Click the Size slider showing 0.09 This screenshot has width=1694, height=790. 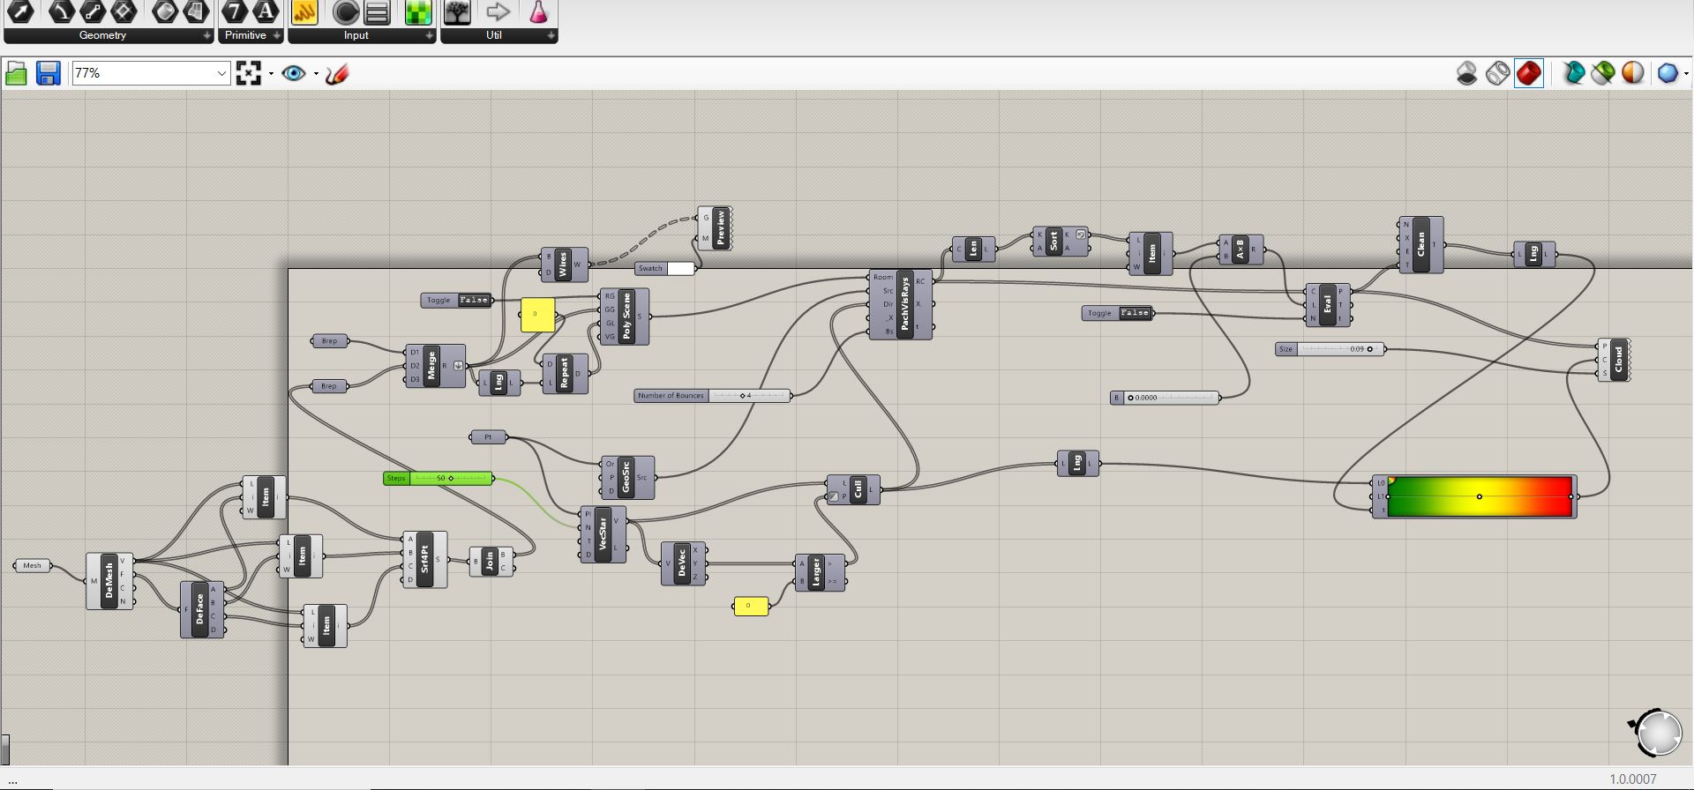coord(1330,349)
